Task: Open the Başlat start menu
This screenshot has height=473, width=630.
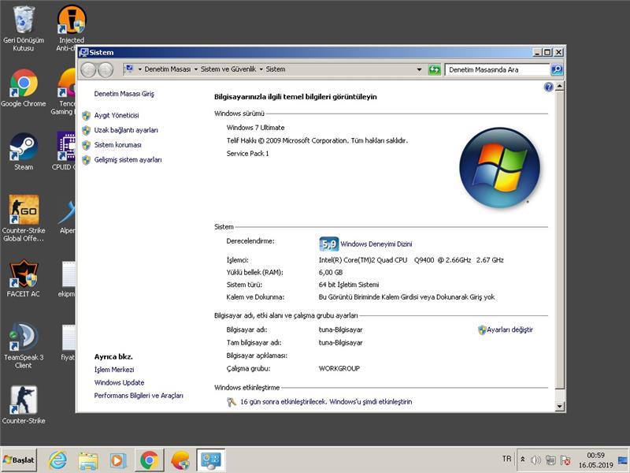Action: [x=18, y=460]
